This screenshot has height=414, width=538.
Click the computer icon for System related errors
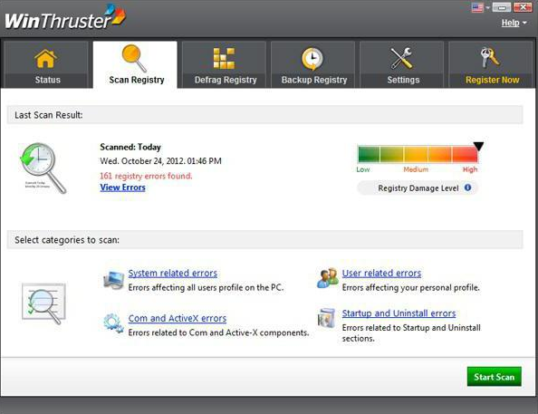pos(114,280)
